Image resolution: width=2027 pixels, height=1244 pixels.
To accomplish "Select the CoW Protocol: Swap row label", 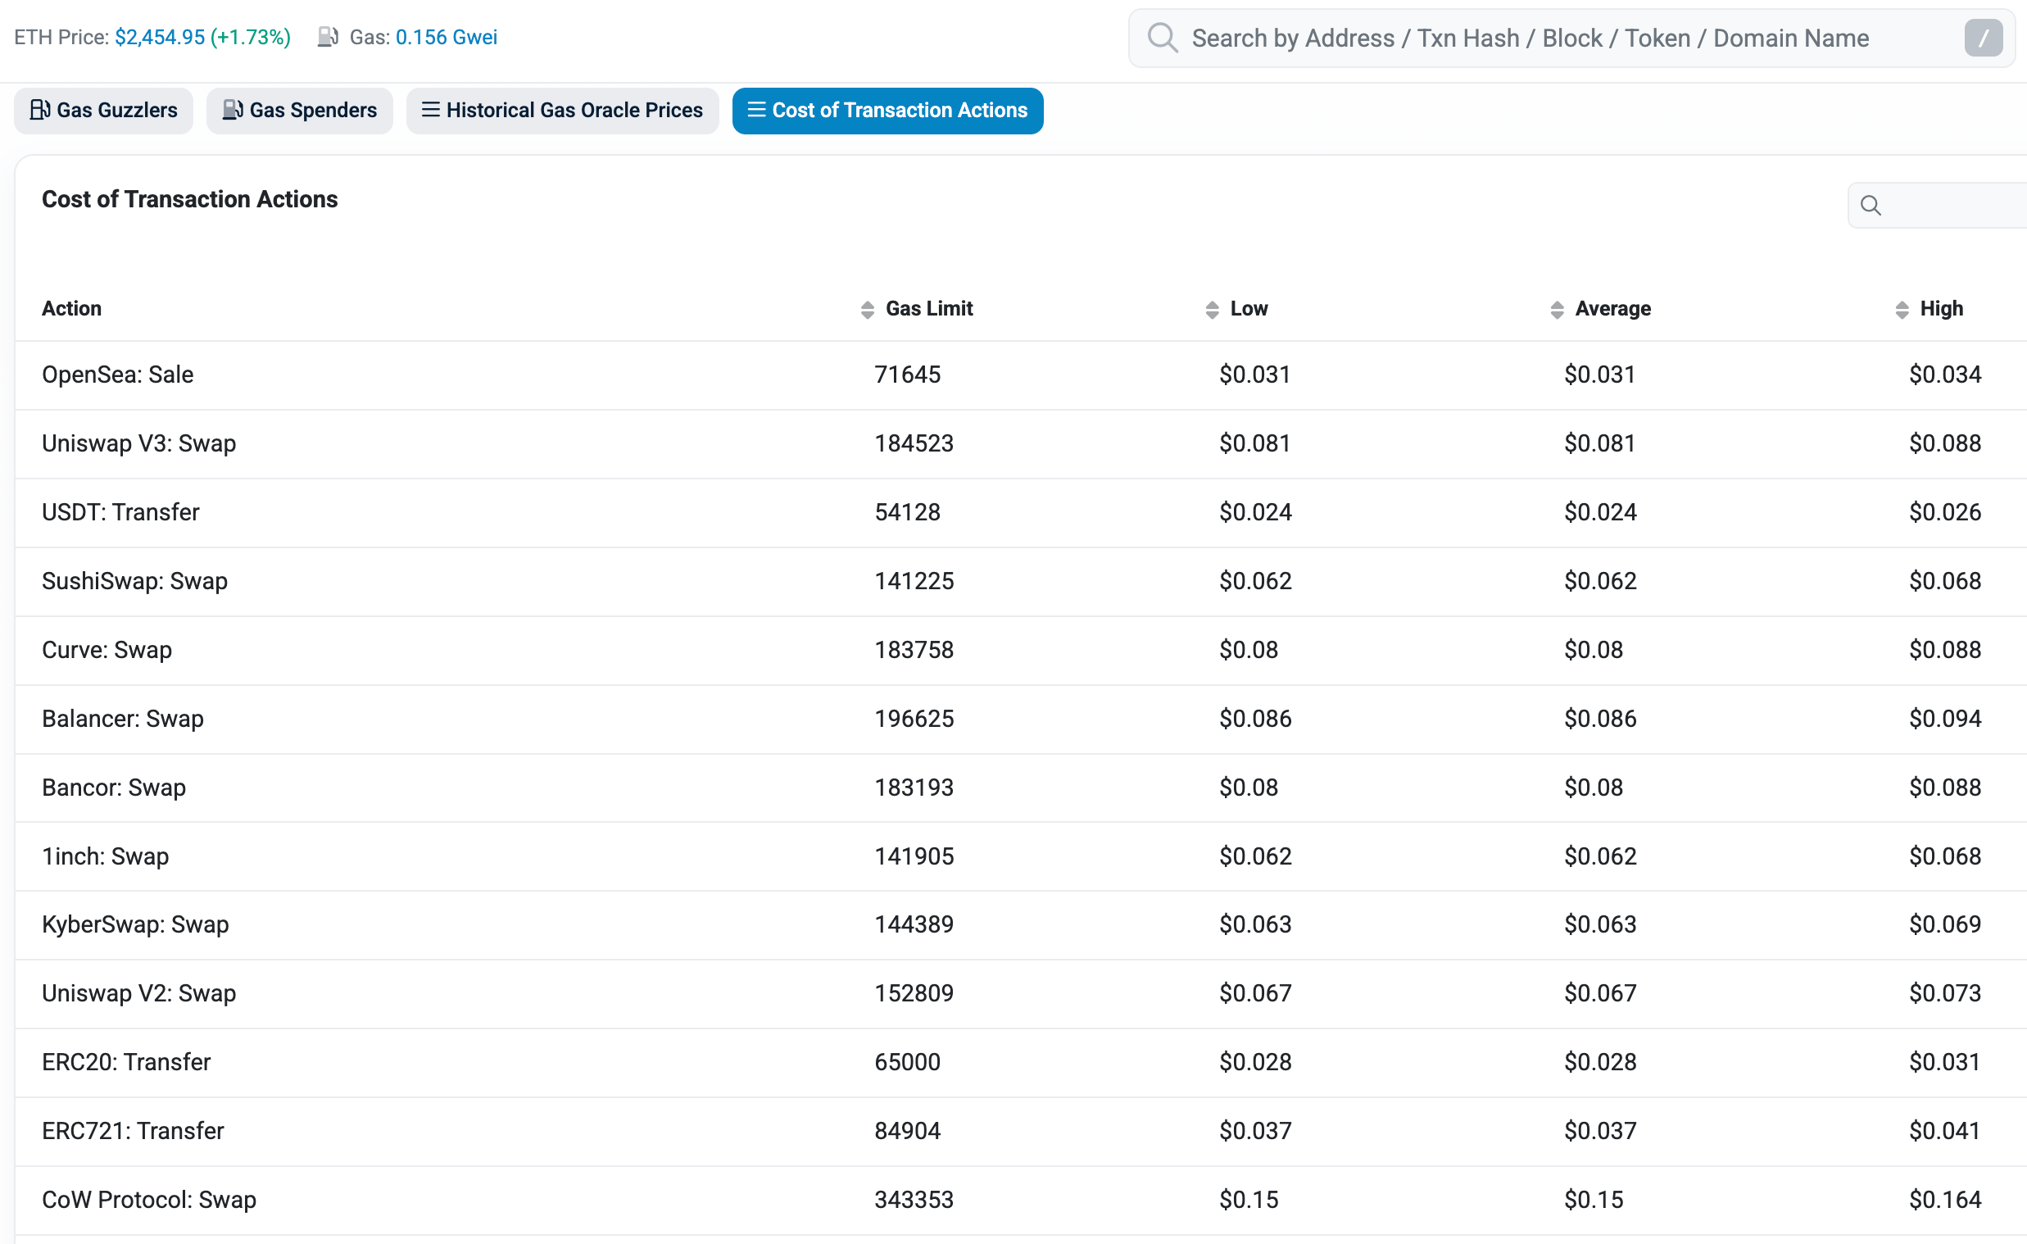I will coord(149,1200).
